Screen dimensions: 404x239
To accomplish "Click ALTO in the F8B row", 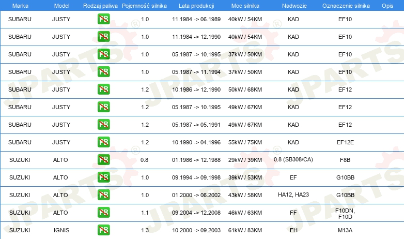I will click(60, 160).
